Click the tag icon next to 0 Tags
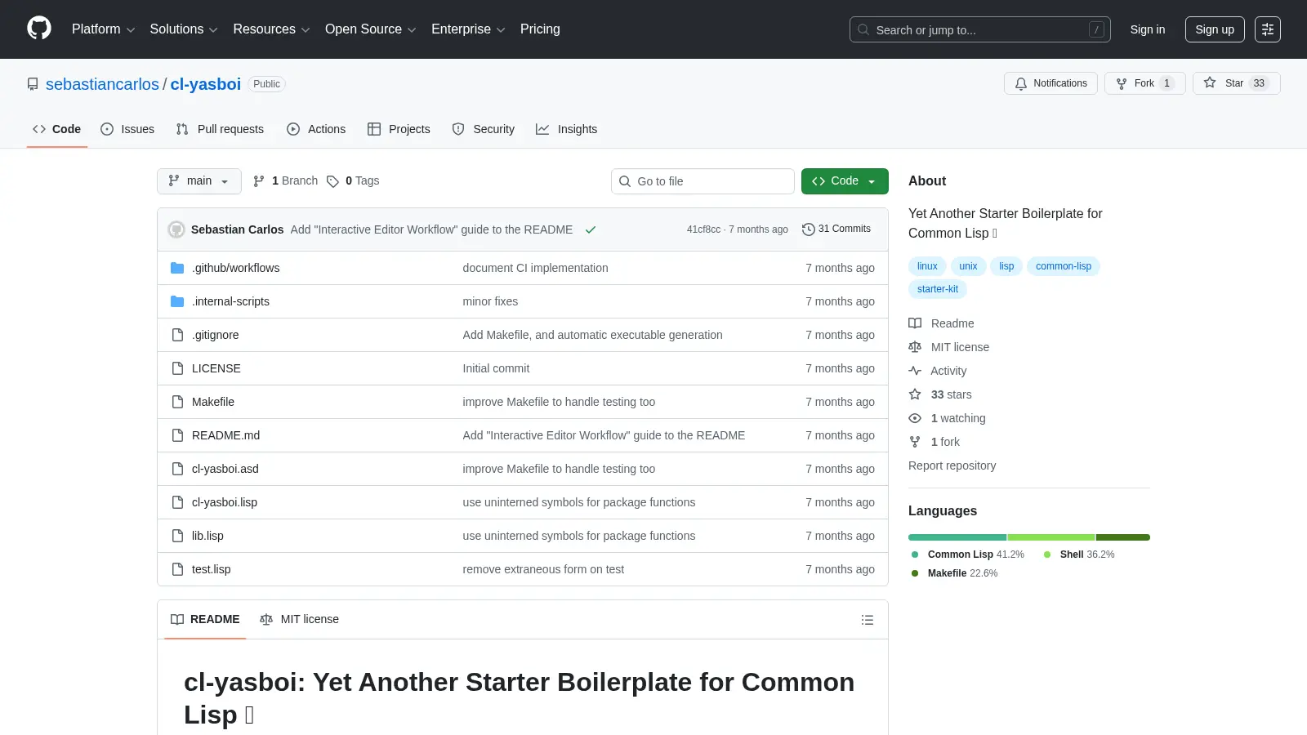The width and height of the screenshot is (1307, 735). coord(332,181)
